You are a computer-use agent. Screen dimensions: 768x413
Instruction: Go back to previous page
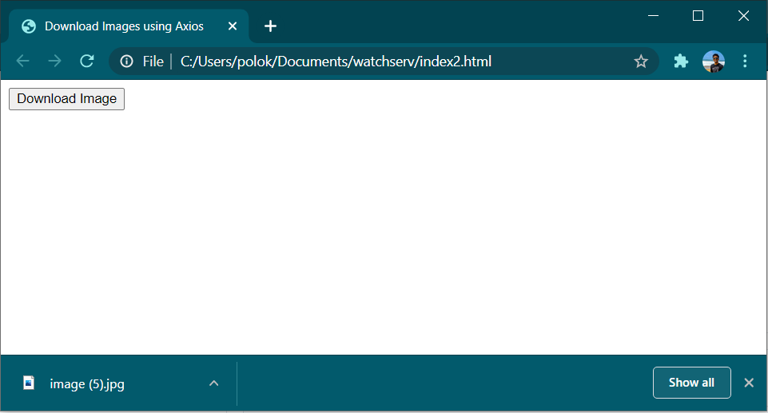23,62
